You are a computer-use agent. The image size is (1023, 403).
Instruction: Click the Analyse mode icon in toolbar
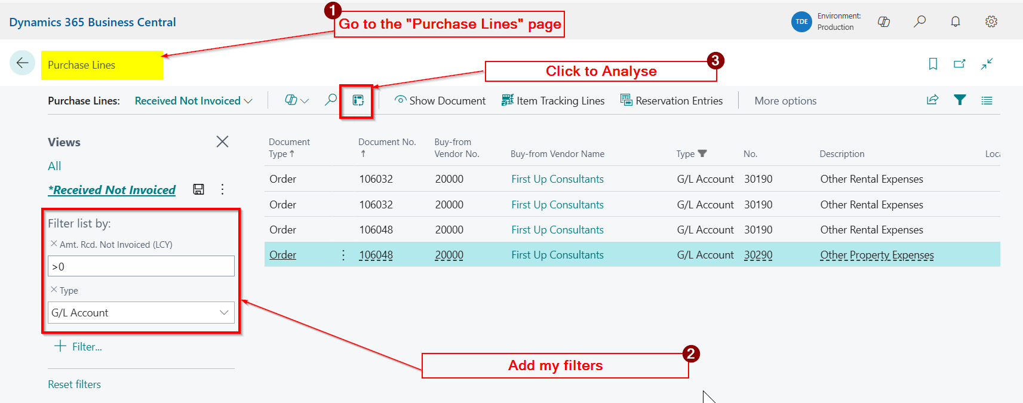point(358,100)
